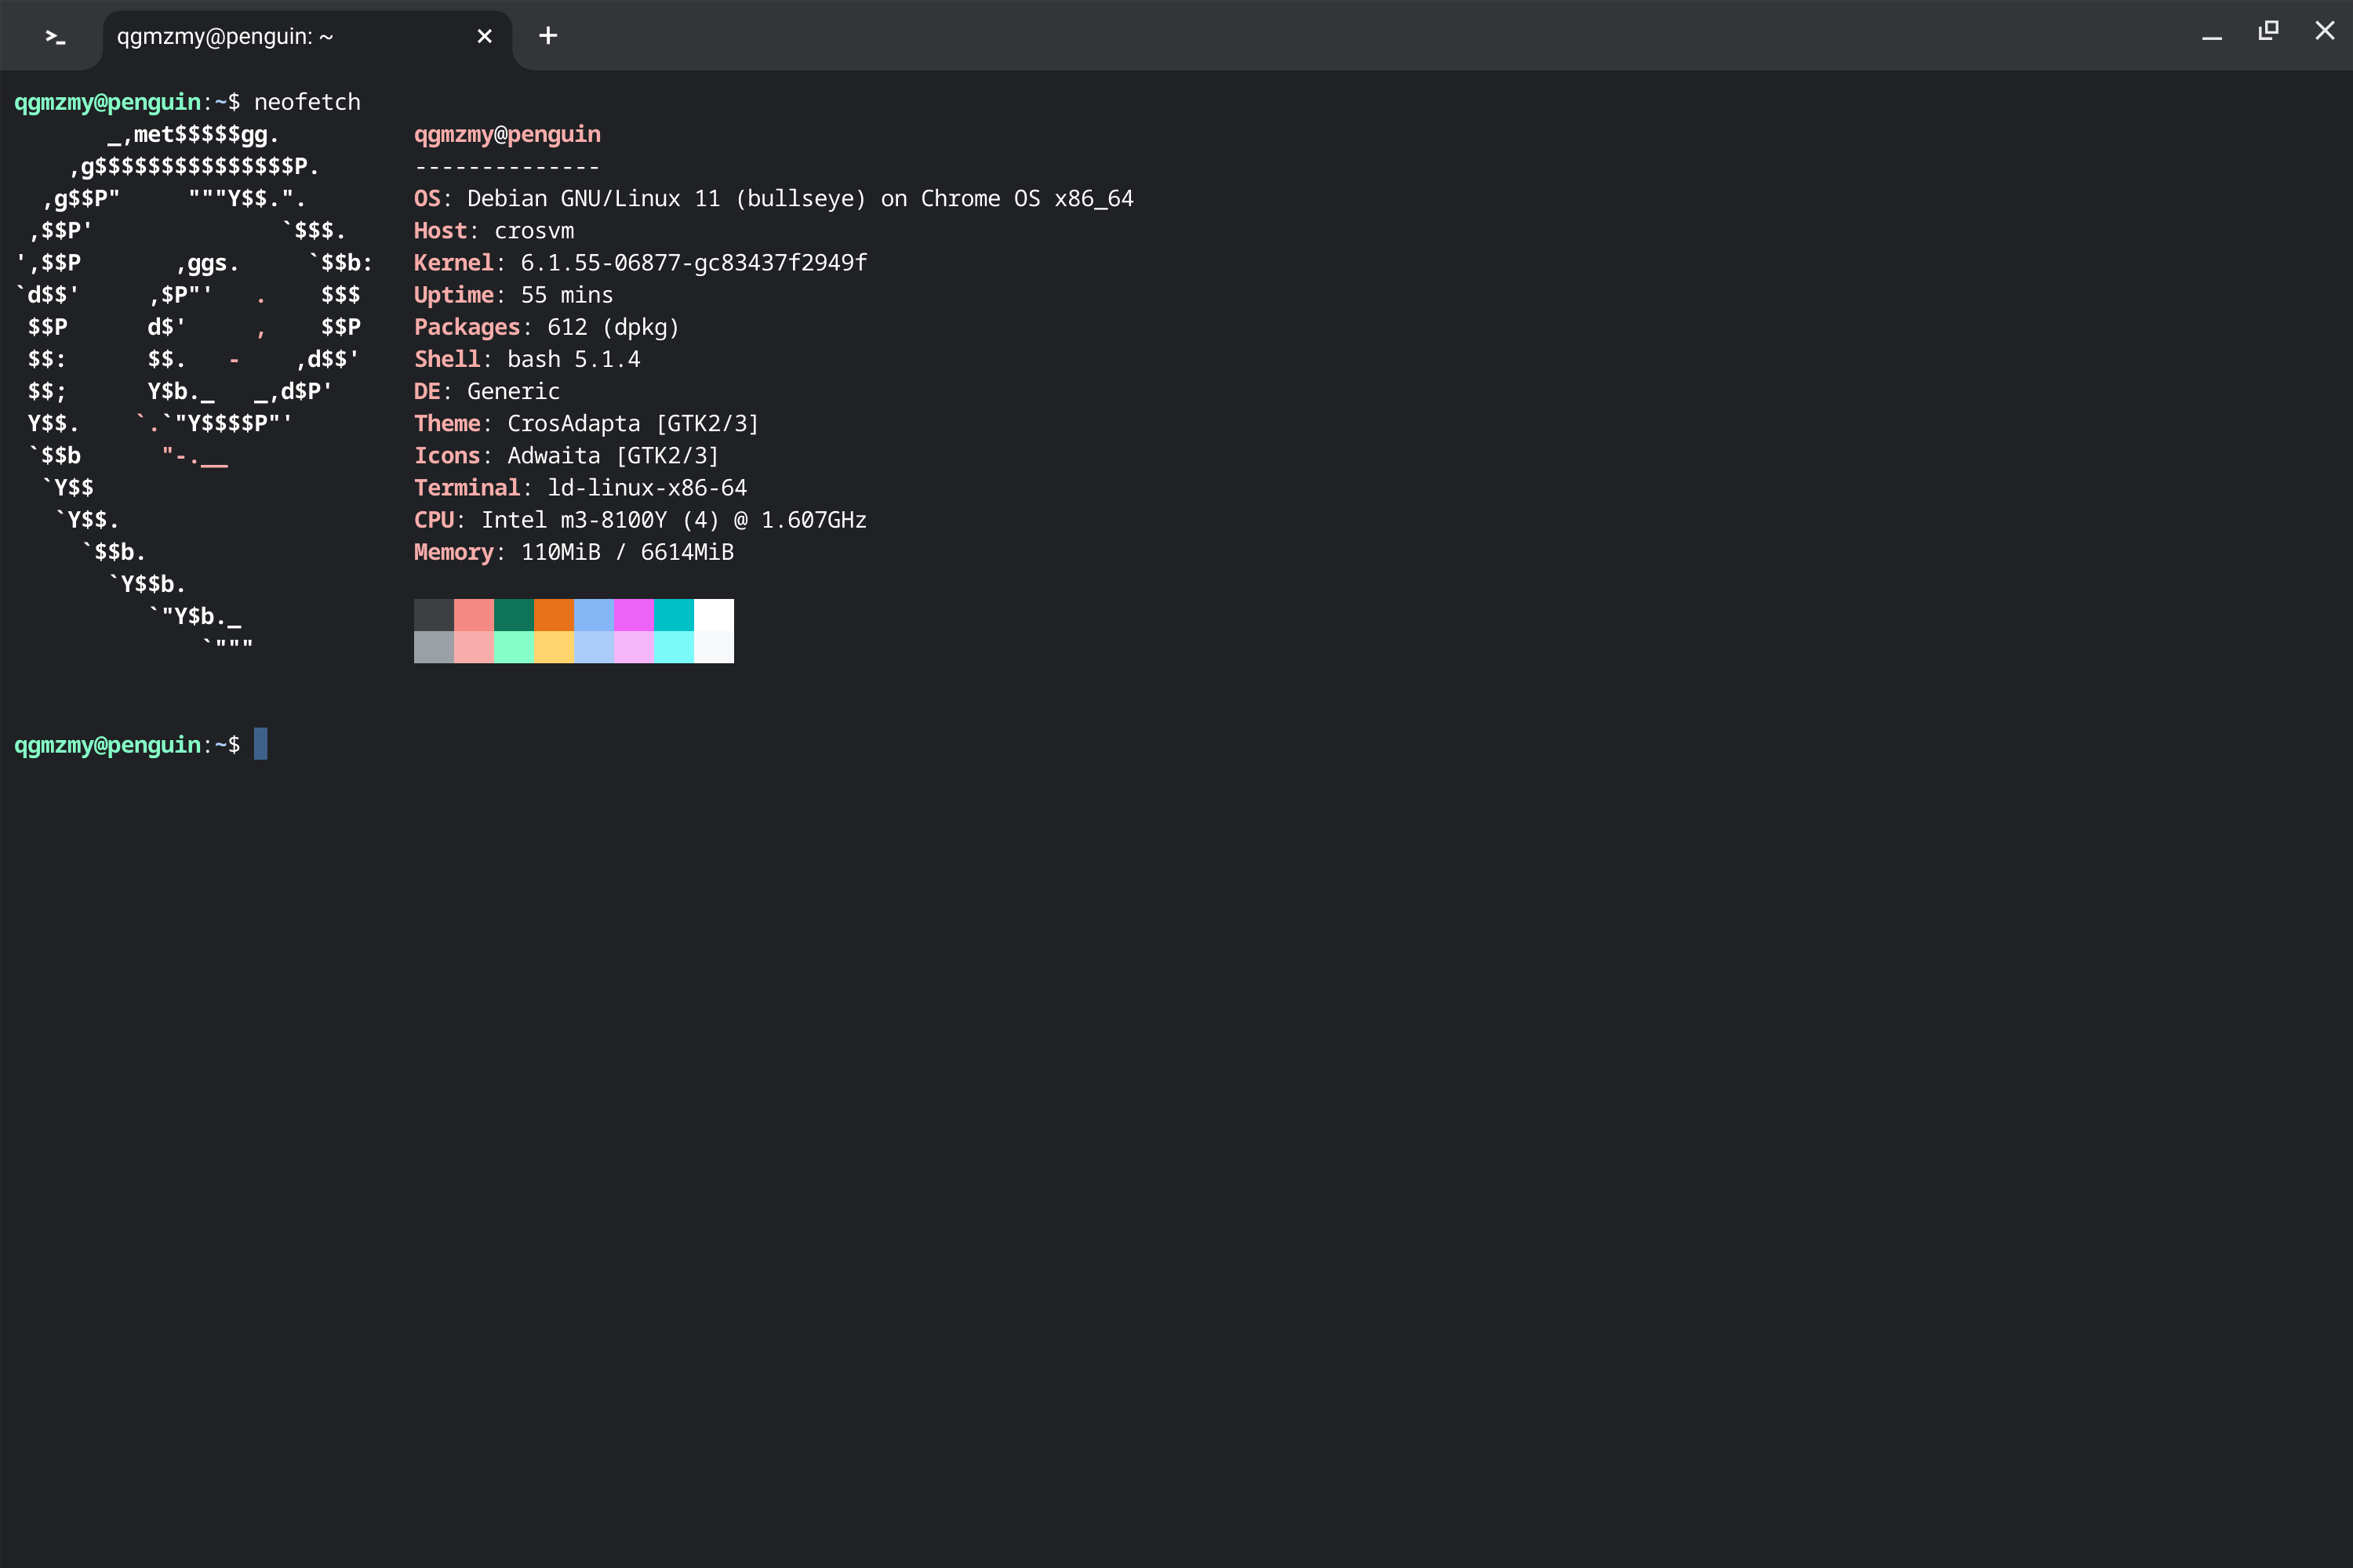2353x1568 pixels.
Task: Click the blue color block top row
Action: point(595,615)
